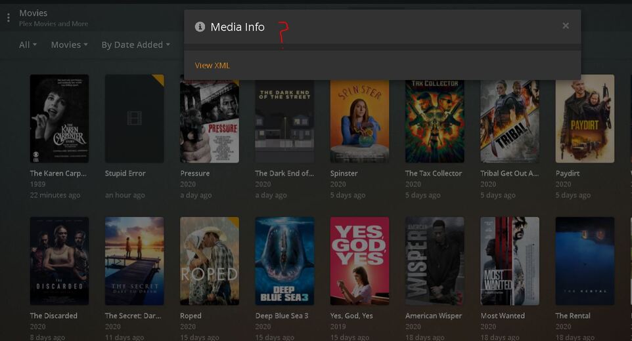Image resolution: width=632 pixels, height=341 pixels.
Task: Click 'Deep Blue Sea 3' title text
Action: tap(281, 315)
